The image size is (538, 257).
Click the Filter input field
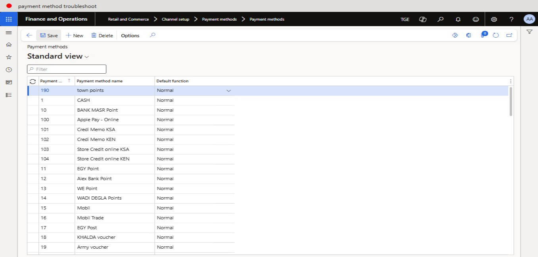click(x=67, y=69)
